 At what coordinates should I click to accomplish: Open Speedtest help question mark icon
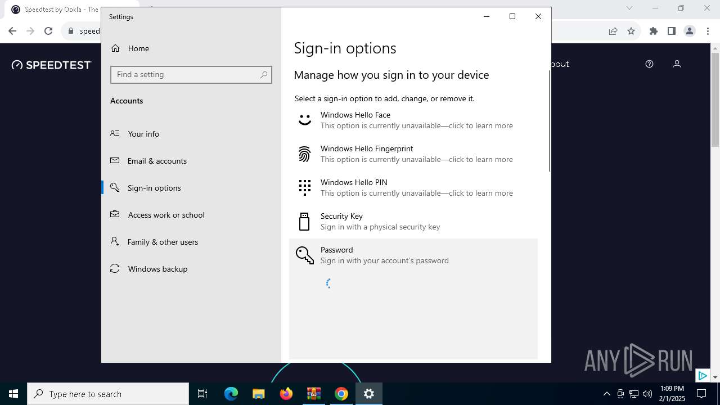point(649,64)
